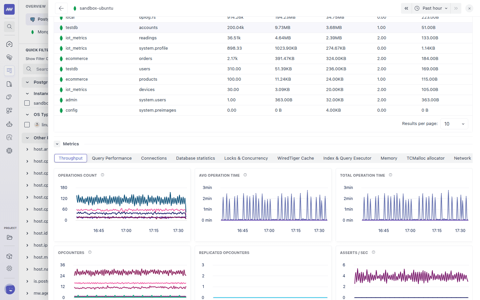Open the alerts bell icon in left rail
480x300 pixels.
click(9, 97)
